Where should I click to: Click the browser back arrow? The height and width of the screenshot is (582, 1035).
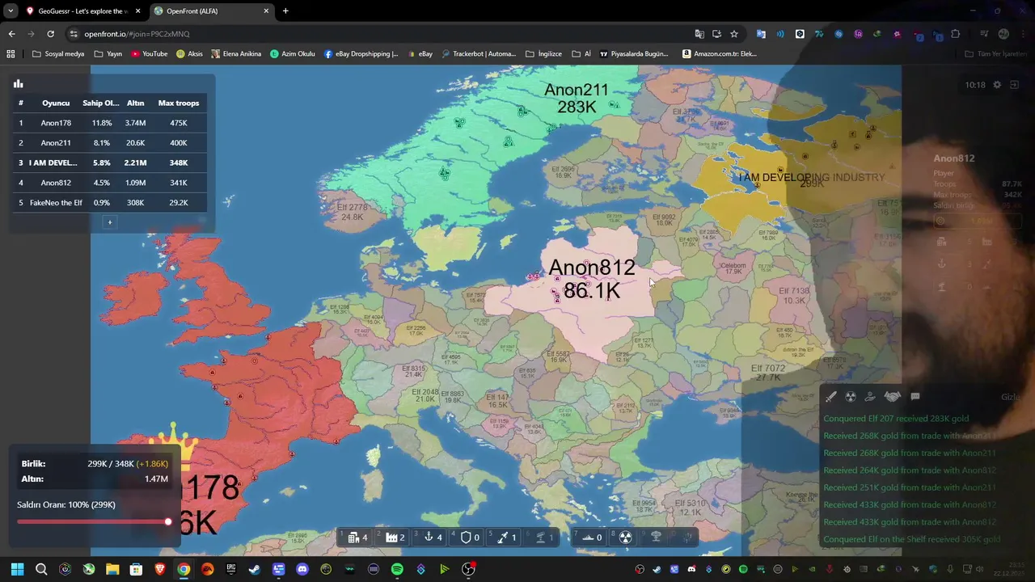tap(11, 34)
